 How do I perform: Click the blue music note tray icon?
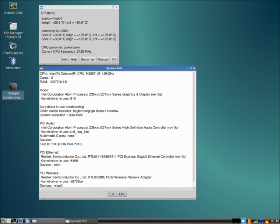click(262, 221)
